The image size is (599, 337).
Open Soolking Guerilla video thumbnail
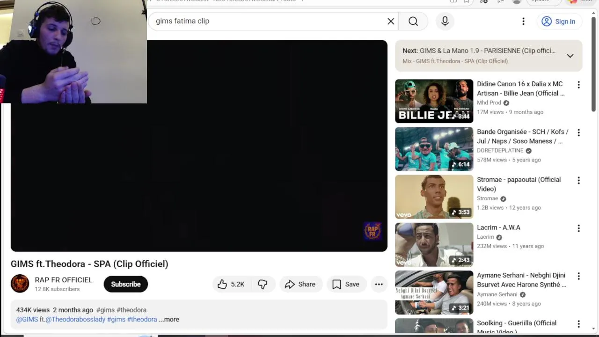point(434,326)
